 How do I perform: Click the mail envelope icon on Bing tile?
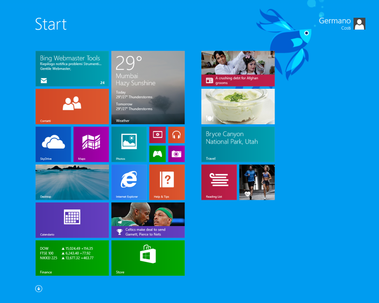coord(44,80)
